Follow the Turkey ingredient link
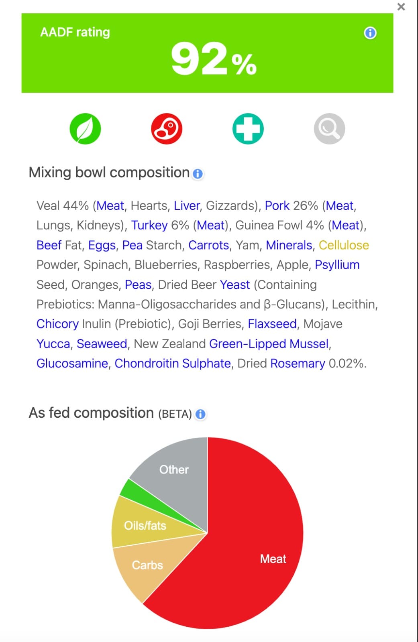 (x=149, y=225)
